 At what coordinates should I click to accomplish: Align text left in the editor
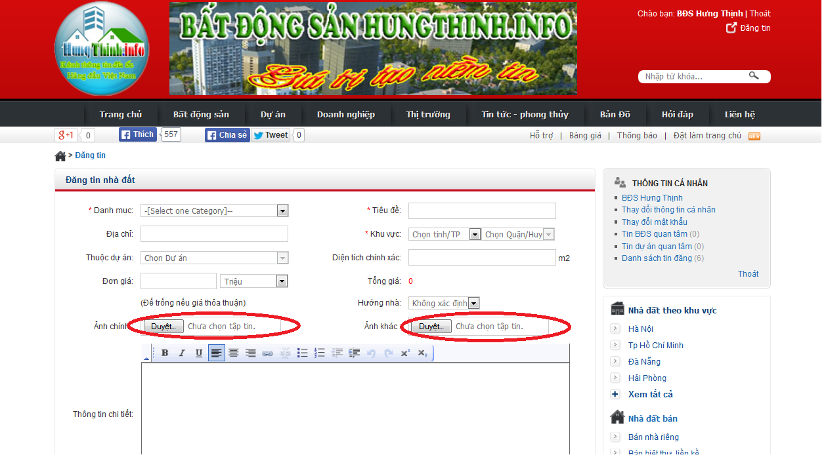[x=216, y=353]
